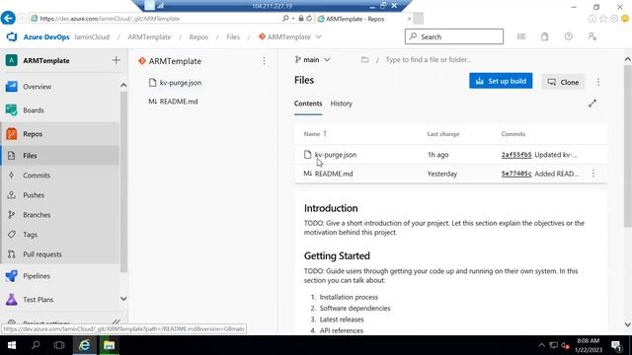Image resolution: width=632 pixels, height=355 pixels.
Task: Click the sidebar scroll-up arrow
Action: point(123,85)
